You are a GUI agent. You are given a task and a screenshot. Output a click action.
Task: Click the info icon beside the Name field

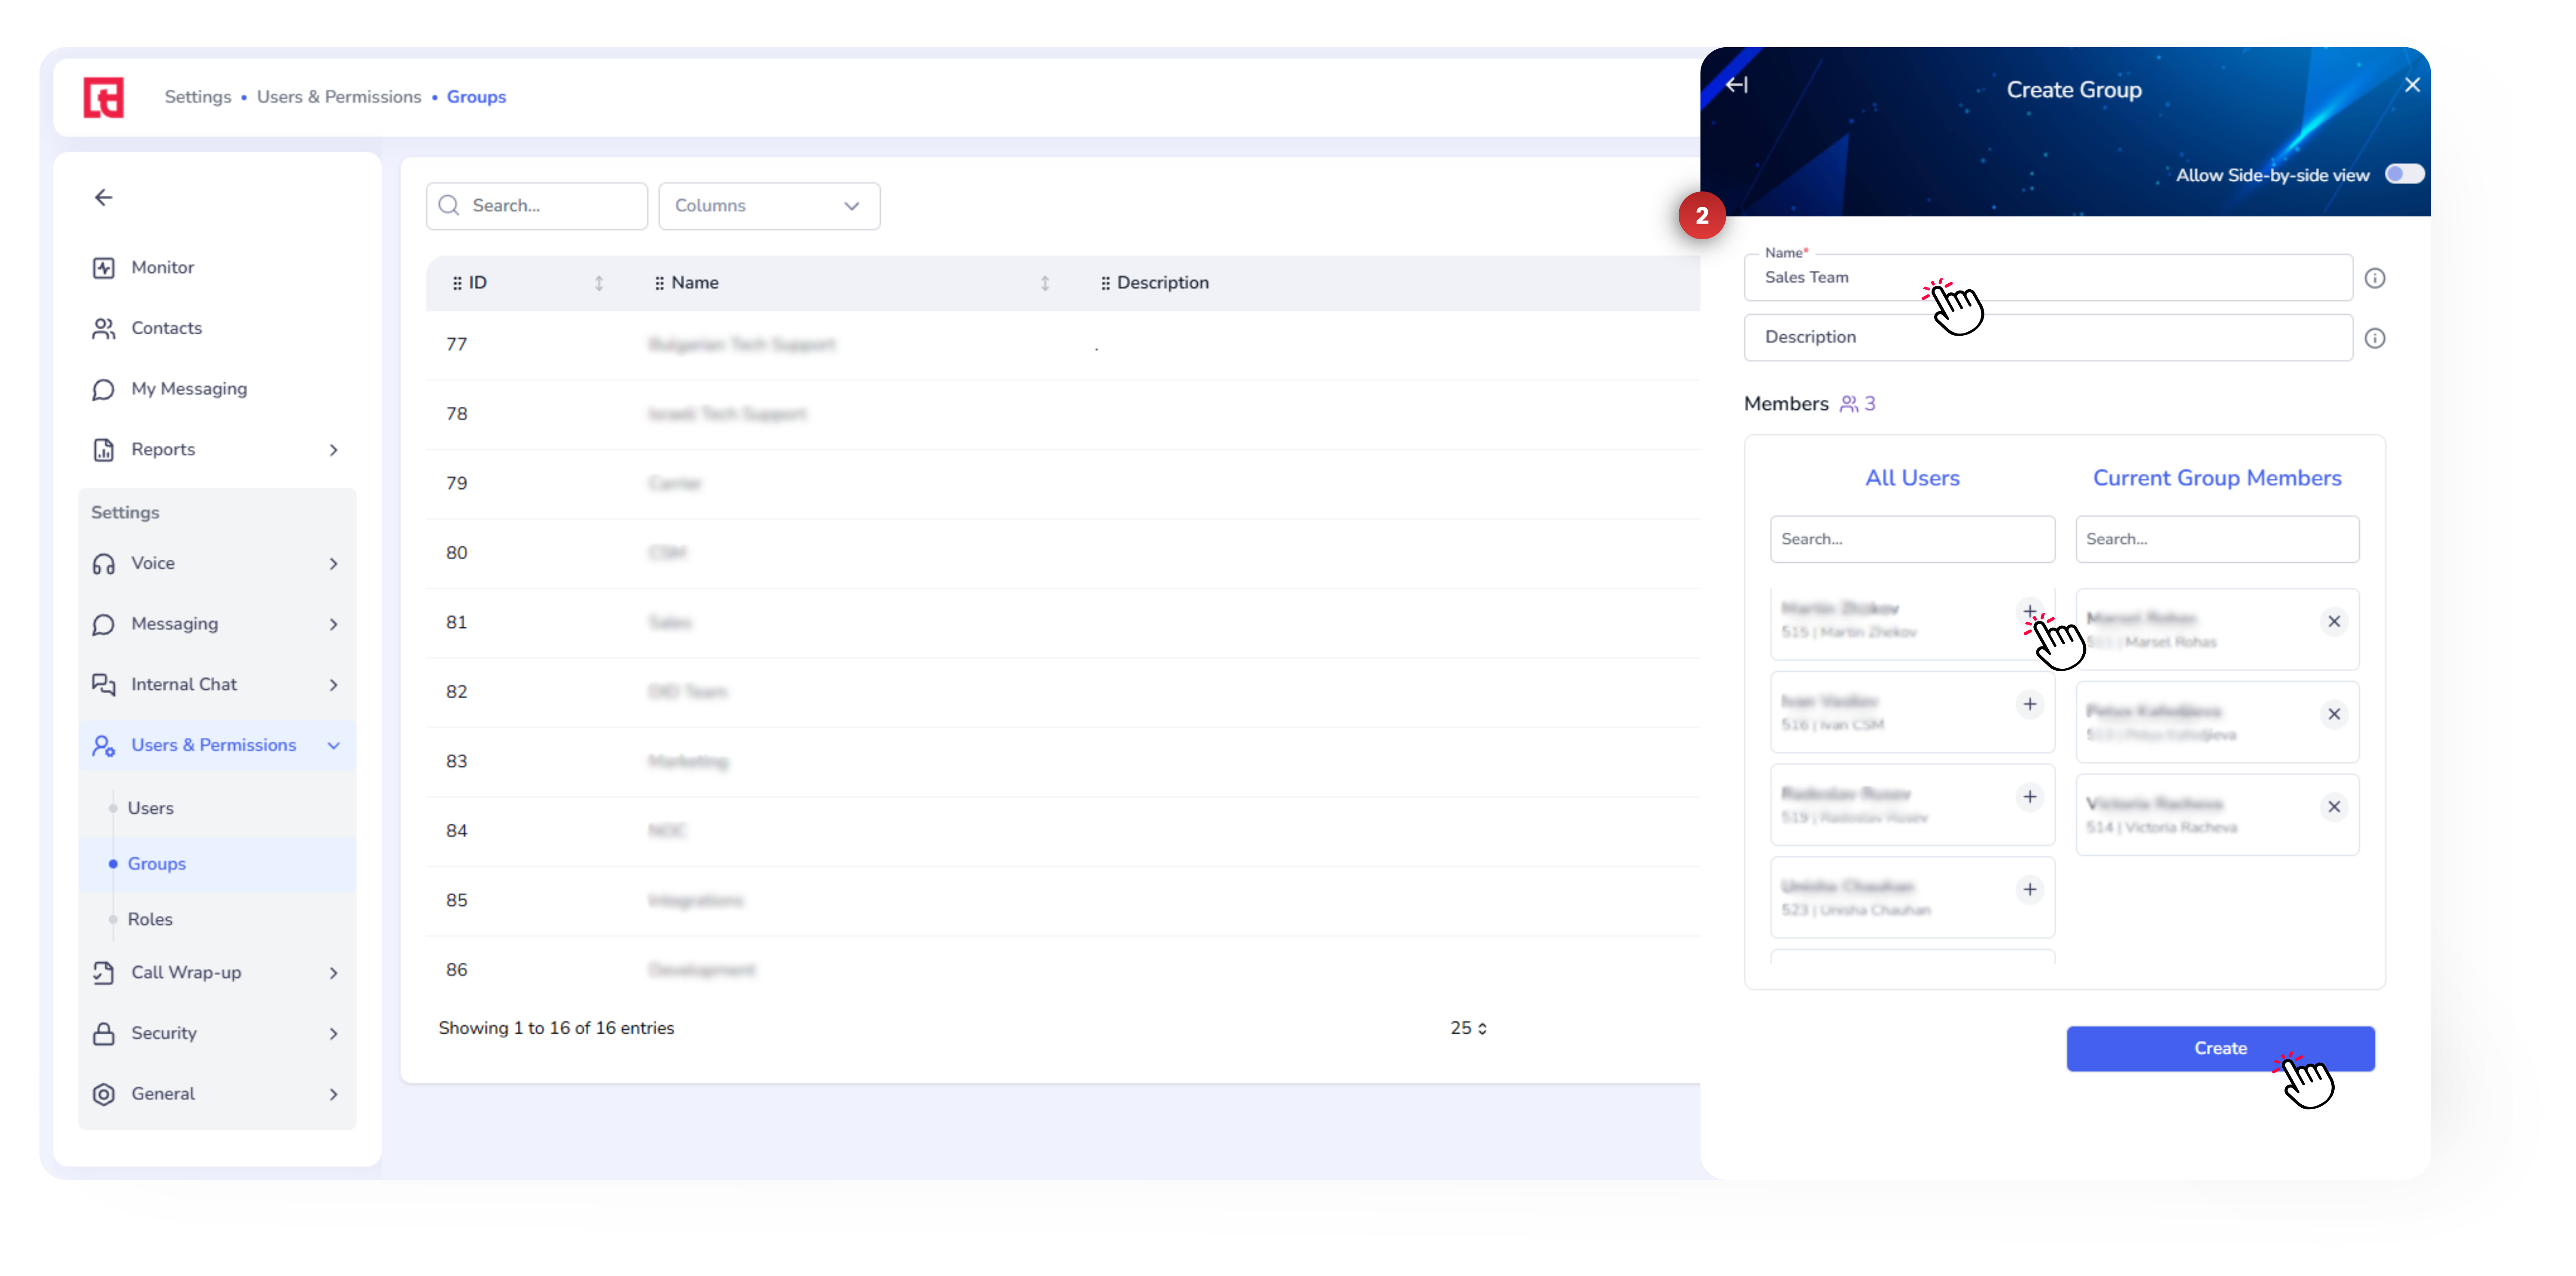point(2374,278)
